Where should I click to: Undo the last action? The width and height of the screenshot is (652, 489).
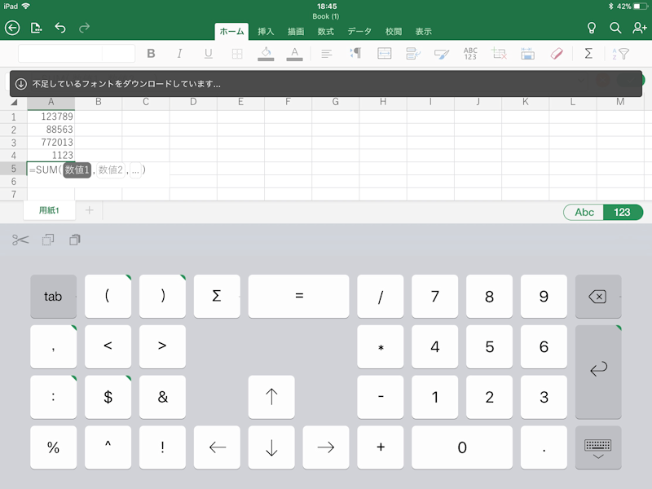coord(60,28)
